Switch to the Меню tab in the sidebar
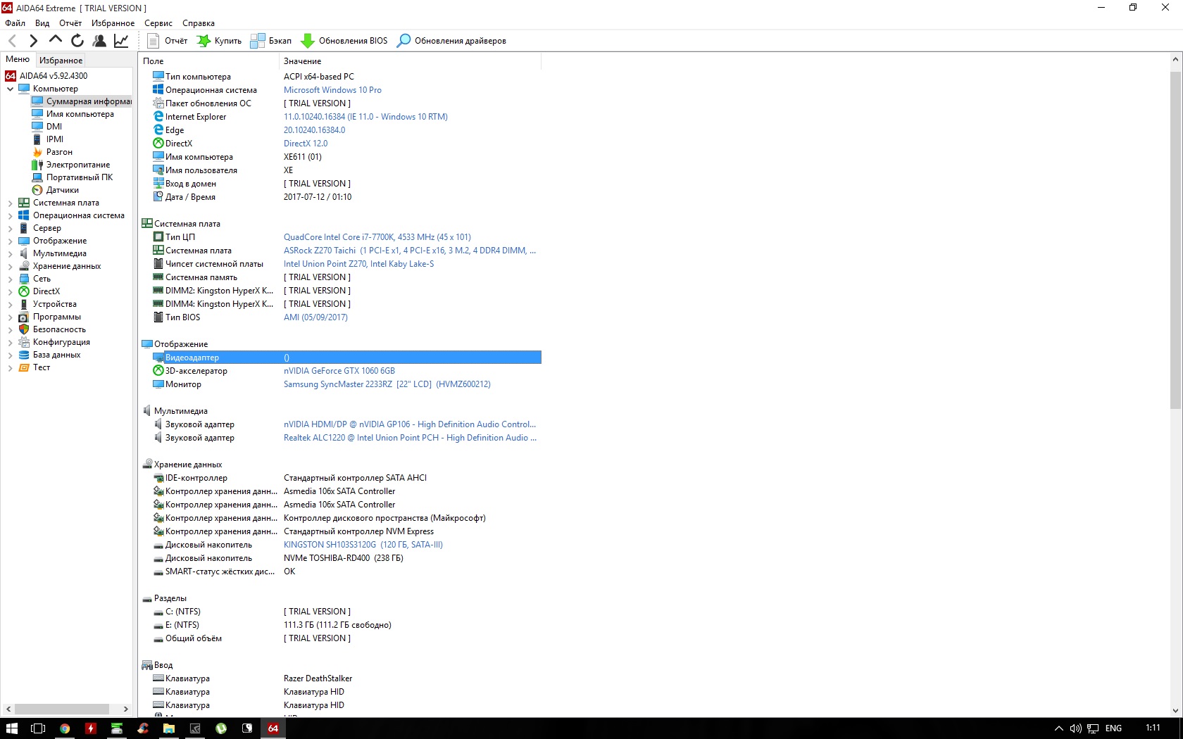Image resolution: width=1183 pixels, height=739 pixels. click(x=18, y=60)
